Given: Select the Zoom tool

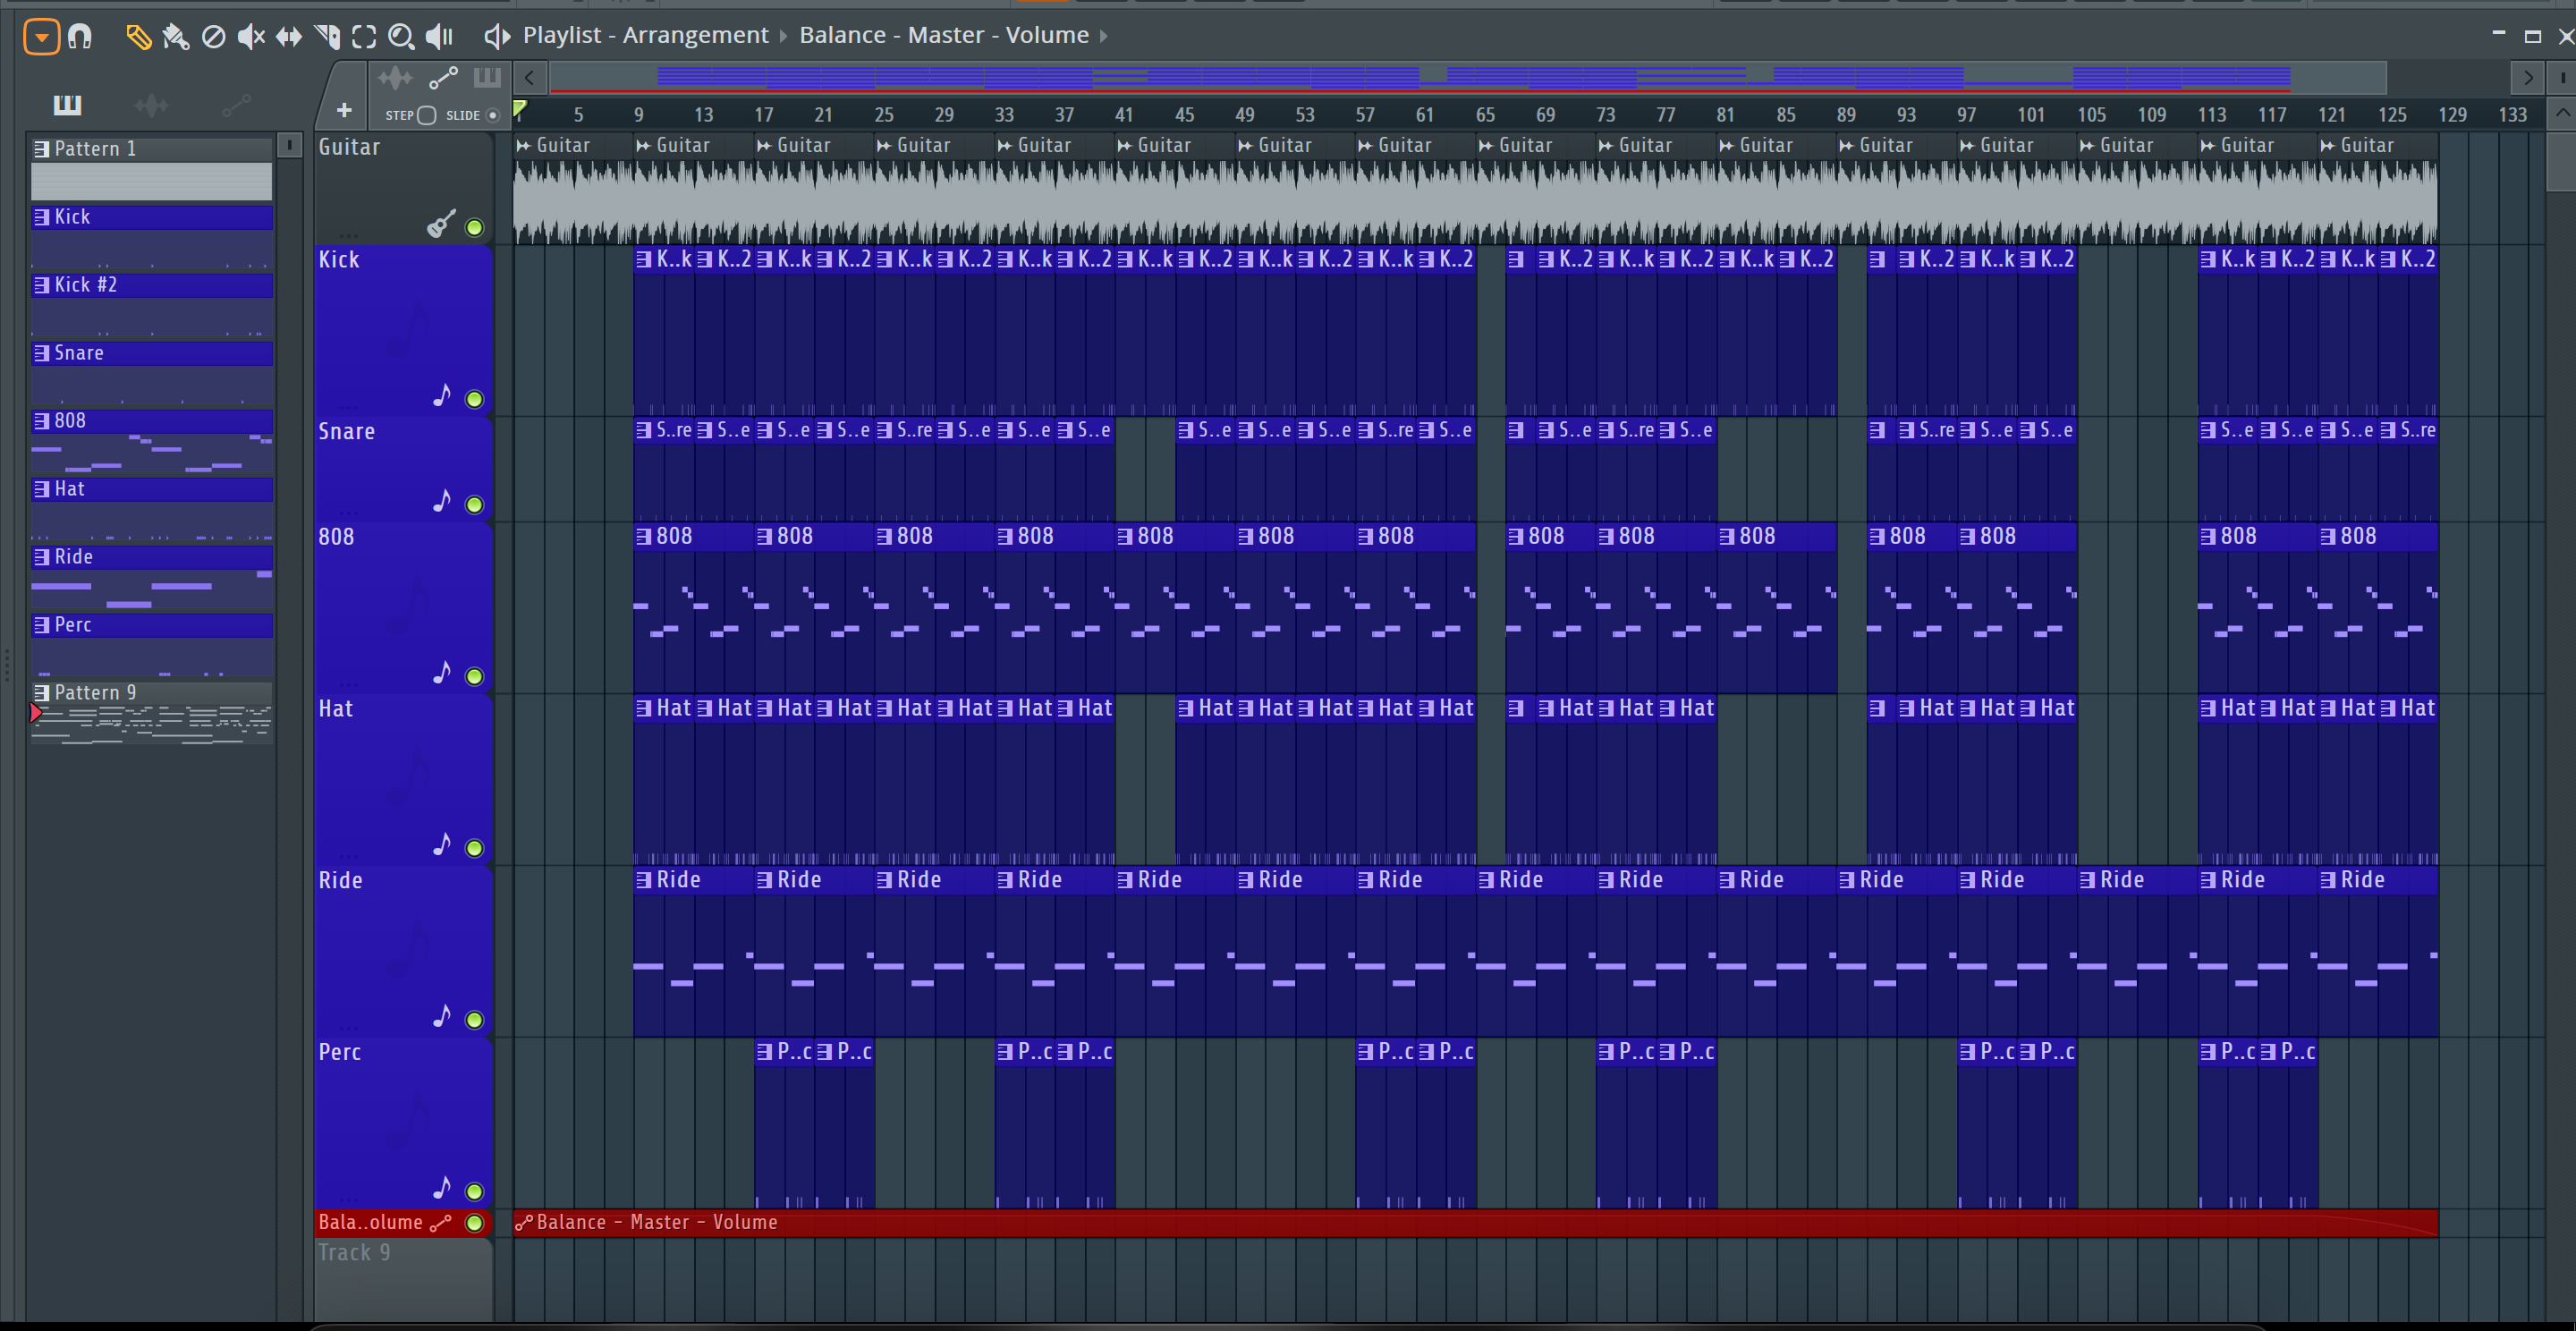Looking at the screenshot, I should 401,37.
